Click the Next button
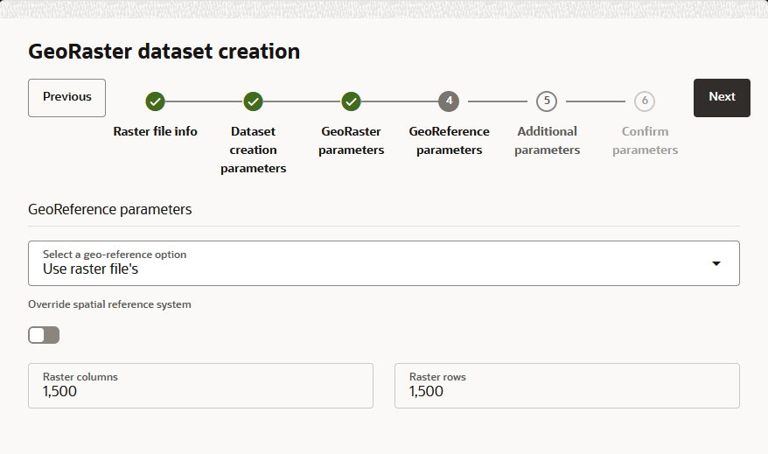This screenshot has width=768, height=454. tap(722, 98)
